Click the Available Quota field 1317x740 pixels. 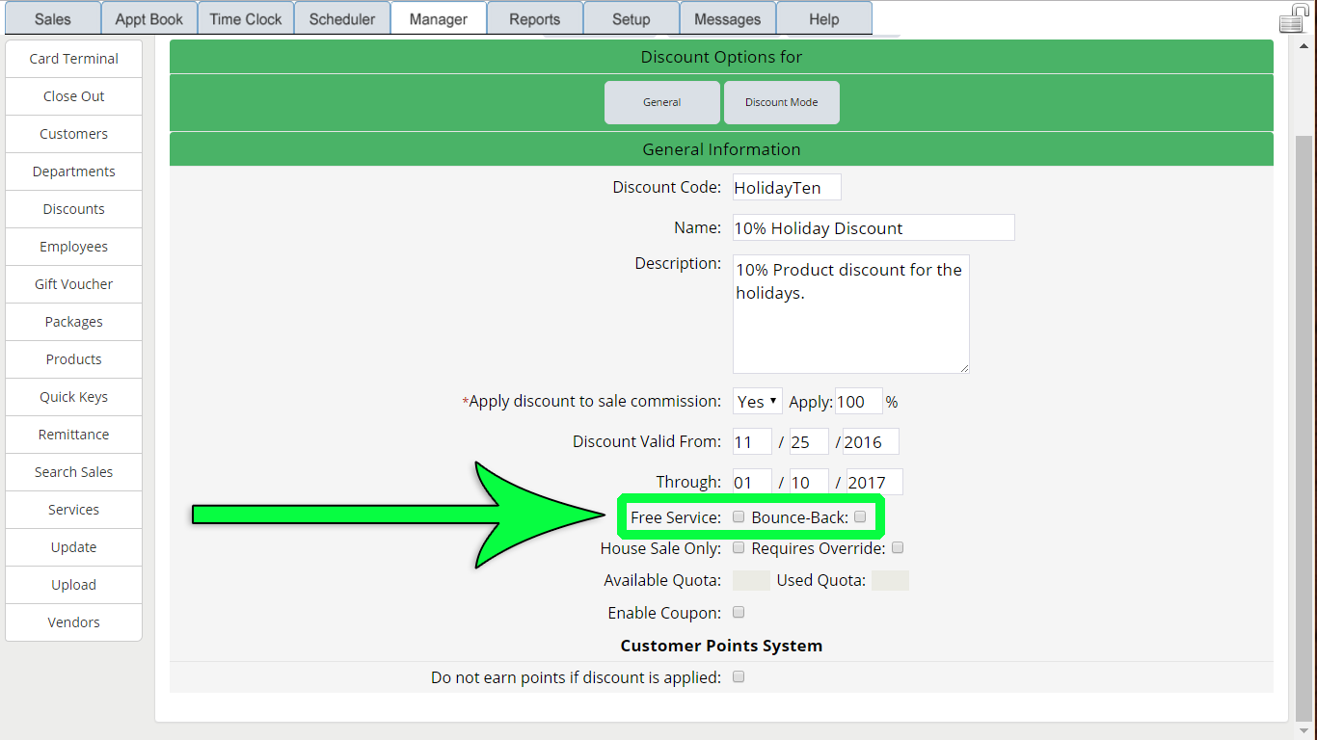751,580
